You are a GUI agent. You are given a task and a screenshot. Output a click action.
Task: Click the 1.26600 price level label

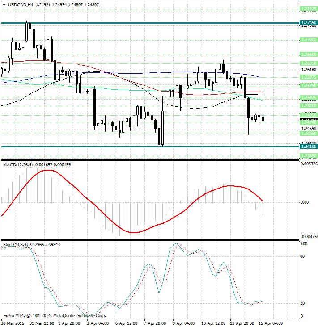click(x=309, y=54)
